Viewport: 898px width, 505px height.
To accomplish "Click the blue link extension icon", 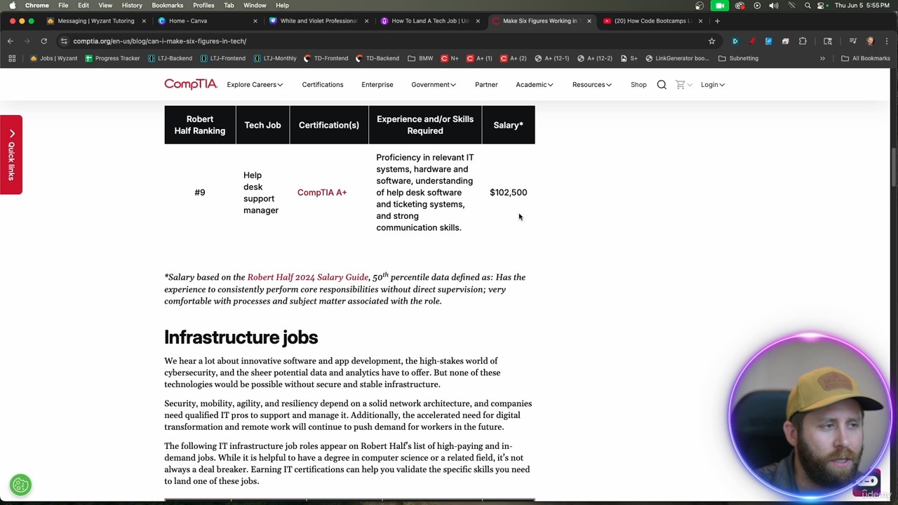I will [x=769, y=41].
